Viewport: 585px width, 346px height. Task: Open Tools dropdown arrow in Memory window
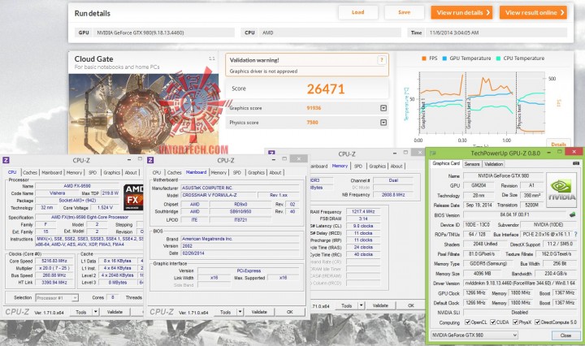click(x=361, y=305)
